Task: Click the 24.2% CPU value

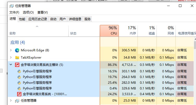Action: pyautogui.click(x=112, y=94)
